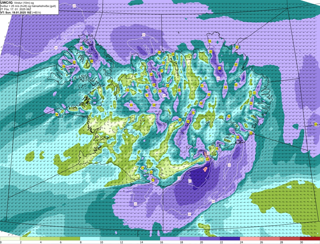The height and width of the screenshot is (244, 320).
Task: Click the yellow 39 gust label on the map
Action: [x=207, y=159]
